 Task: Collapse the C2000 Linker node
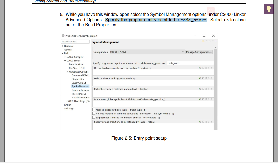point(65,61)
